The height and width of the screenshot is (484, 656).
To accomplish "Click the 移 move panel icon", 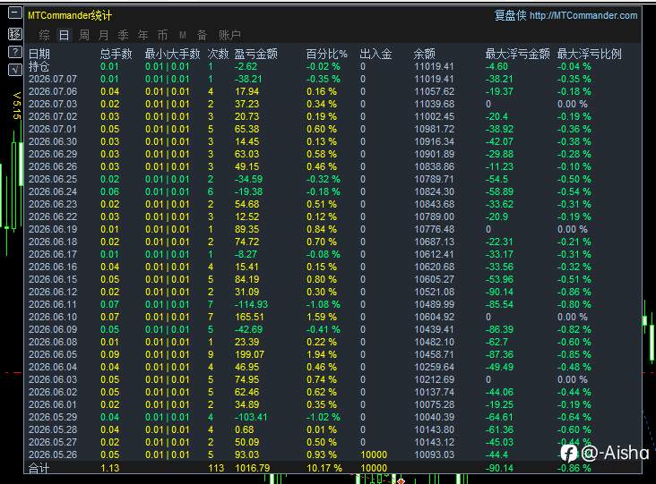I will tap(15, 34).
